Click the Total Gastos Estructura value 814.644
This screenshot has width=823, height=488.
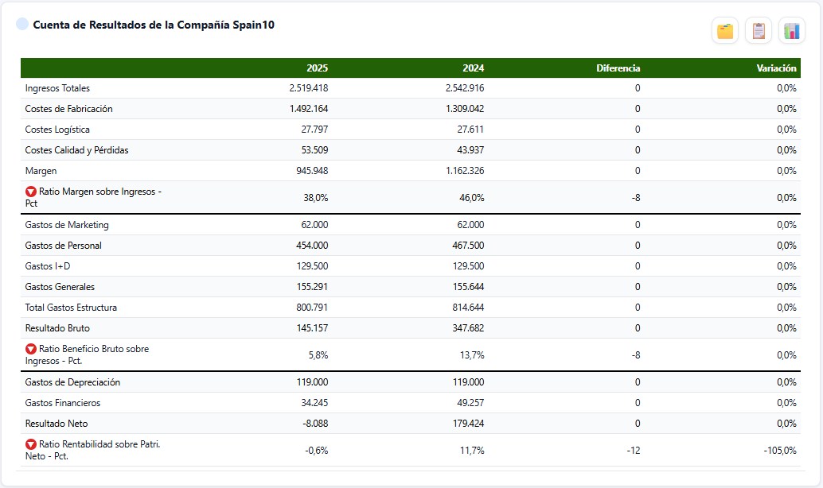tap(468, 308)
